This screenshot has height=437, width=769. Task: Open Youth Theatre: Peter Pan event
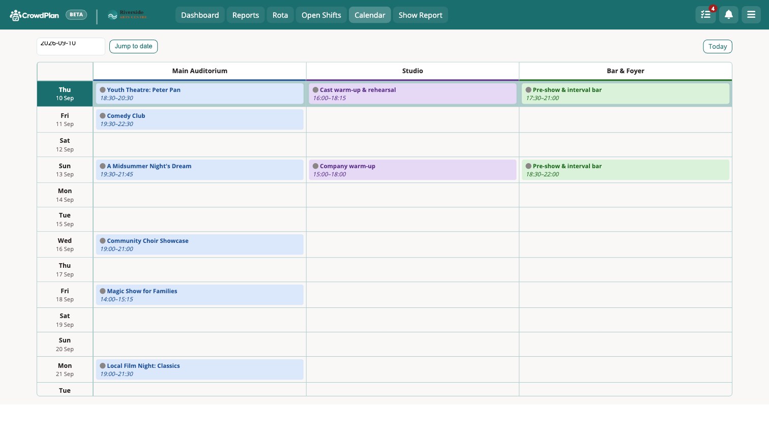(x=200, y=93)
